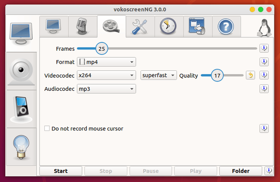Click the Quality slider handle at 17
Viewport: 280px width, 182px height.
point(217,75)
